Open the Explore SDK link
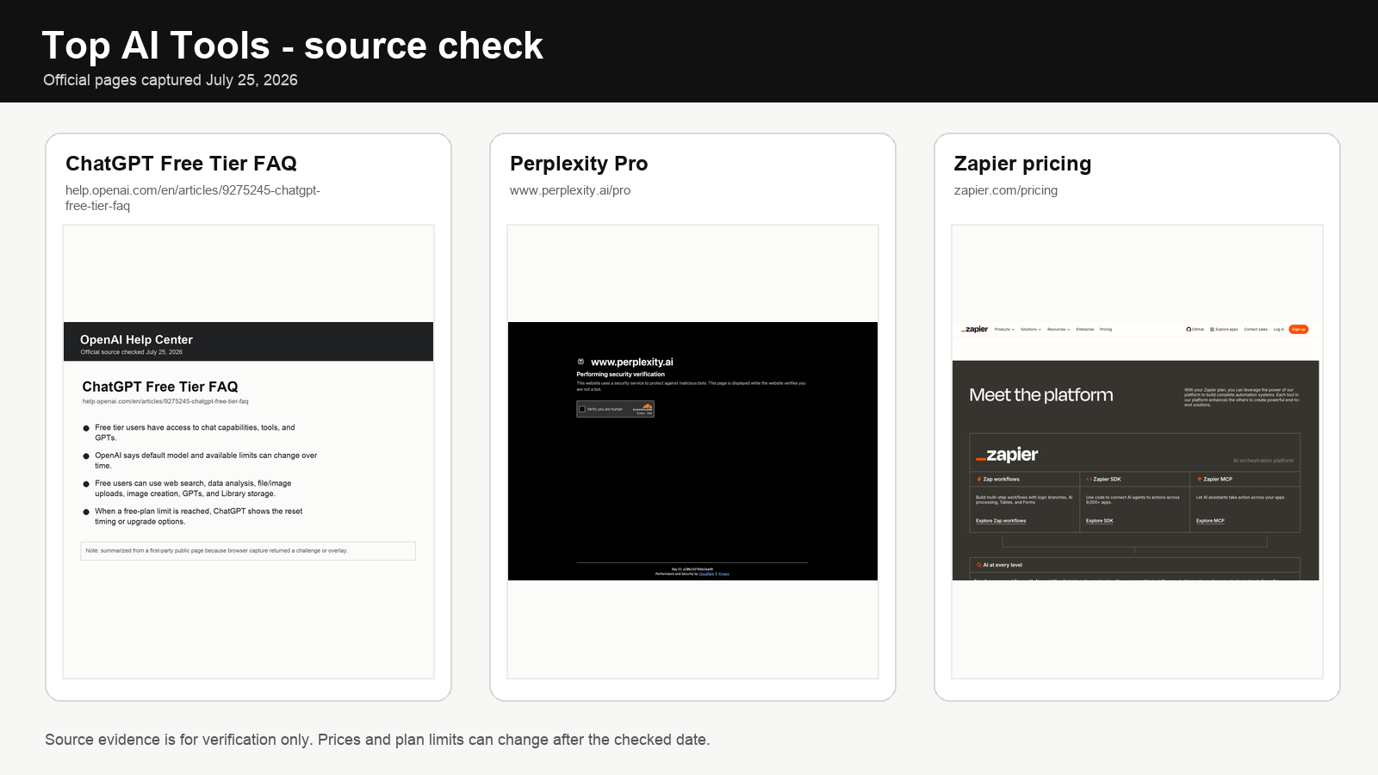Screen dimensions: 1378x775 coord(1100,521)
